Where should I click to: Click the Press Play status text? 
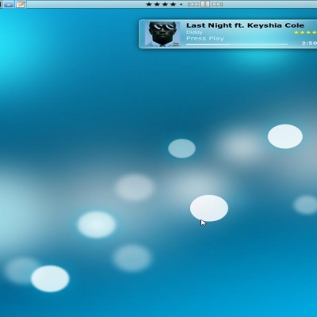click(205, 39)
